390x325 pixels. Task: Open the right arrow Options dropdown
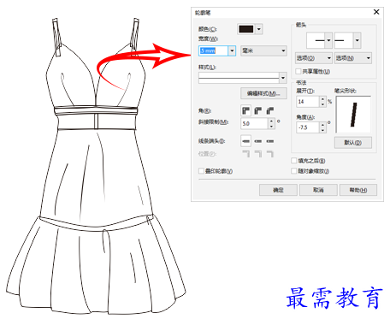pos(353,58)
